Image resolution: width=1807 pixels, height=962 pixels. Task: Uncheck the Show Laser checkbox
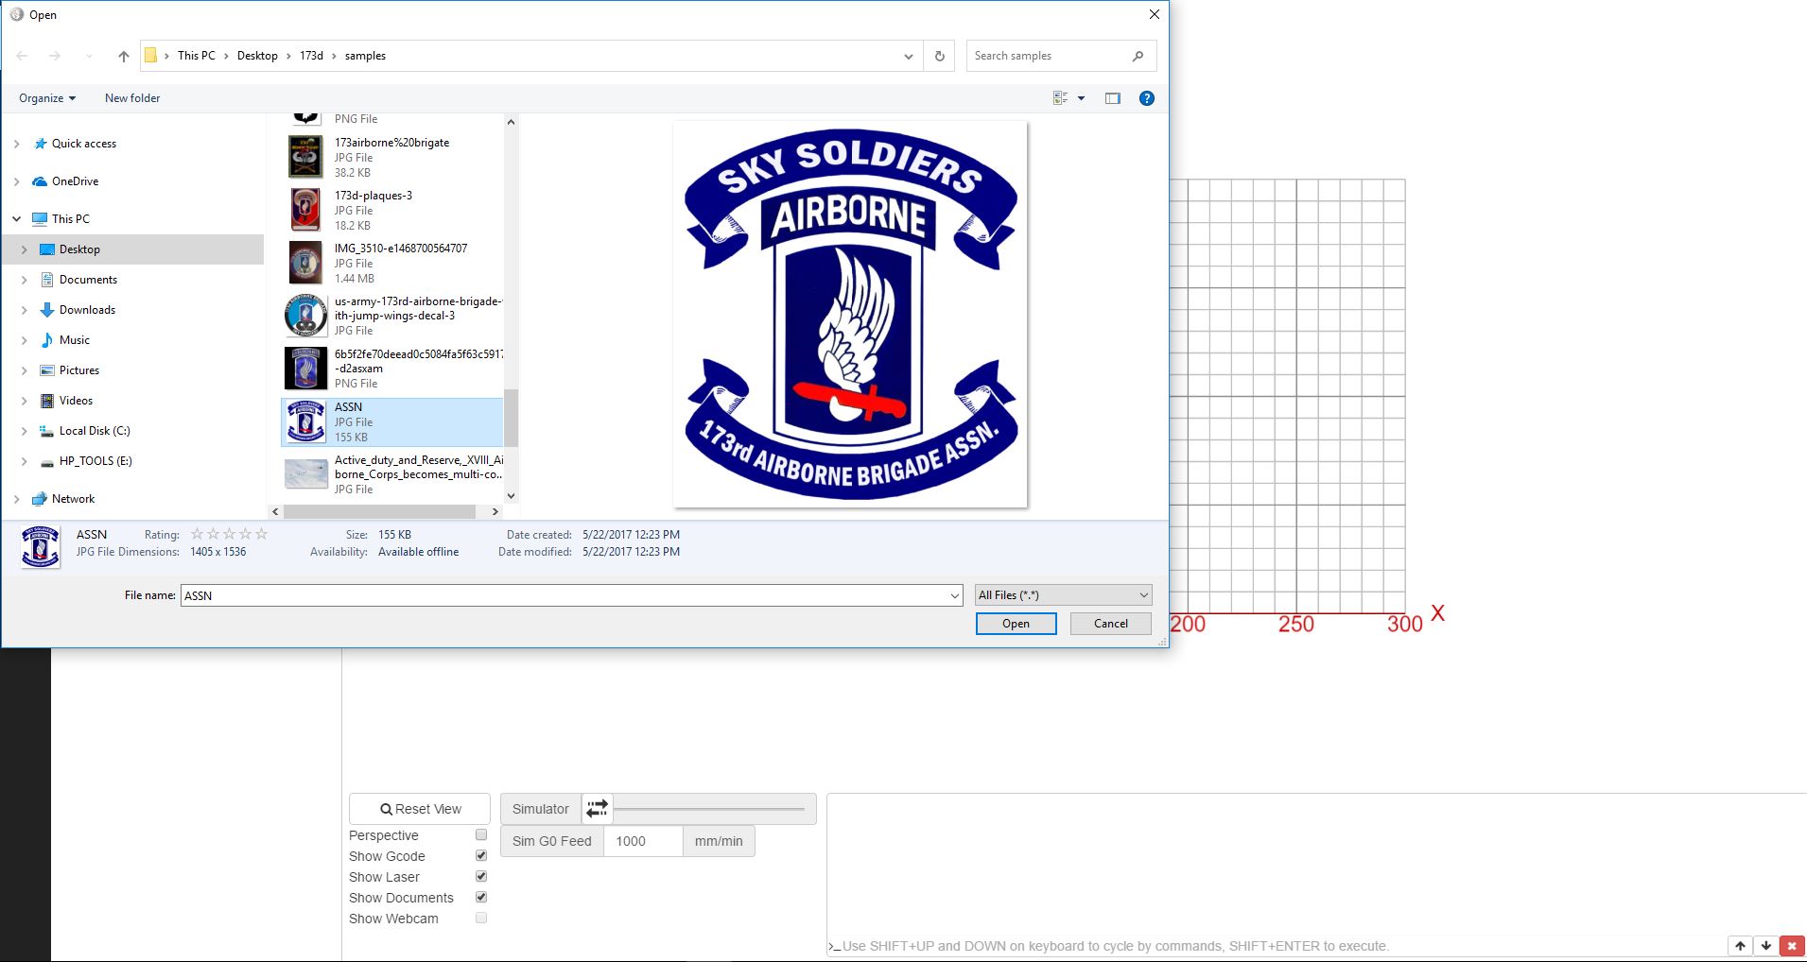coord(481,877)
